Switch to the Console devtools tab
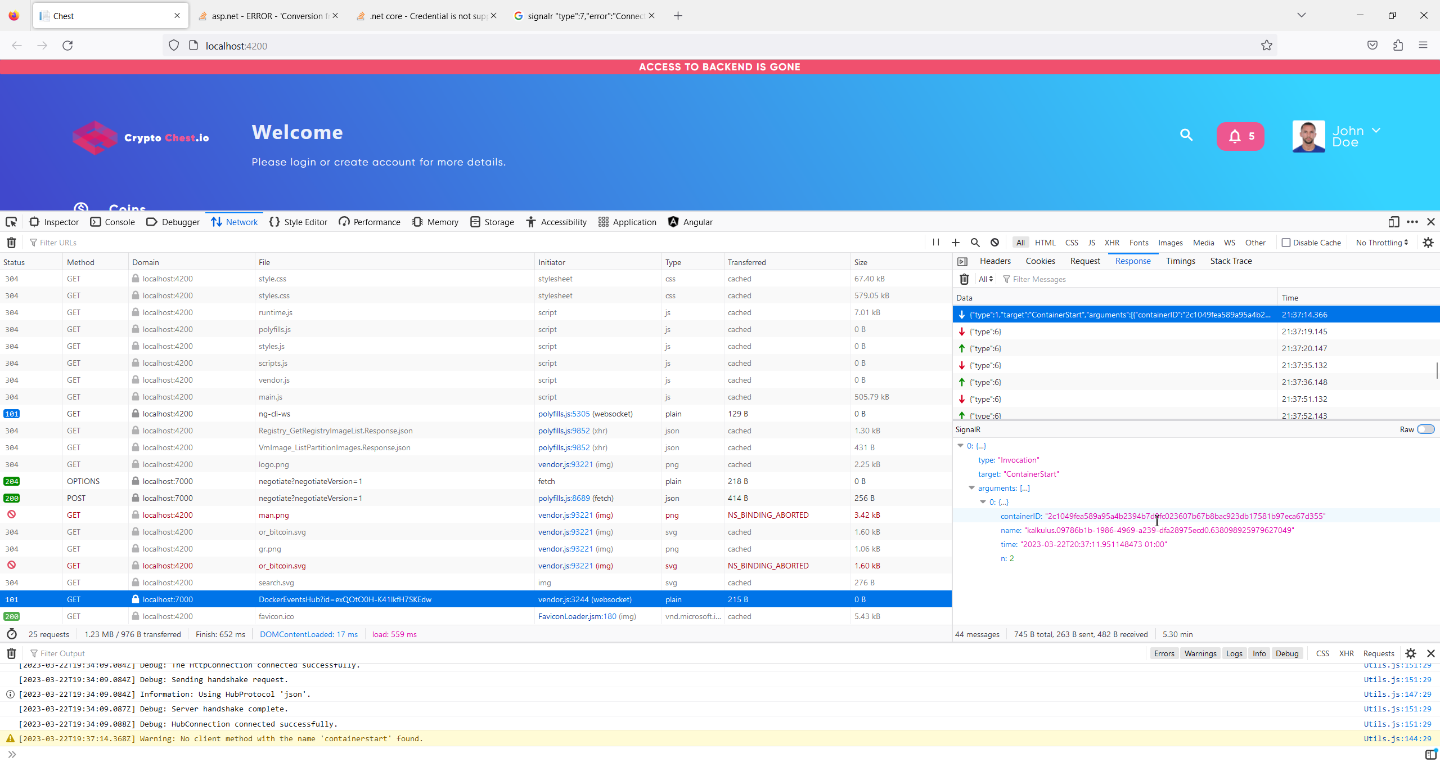The width and height of the screenshot is (1440, 775). [x=112, y=222]
